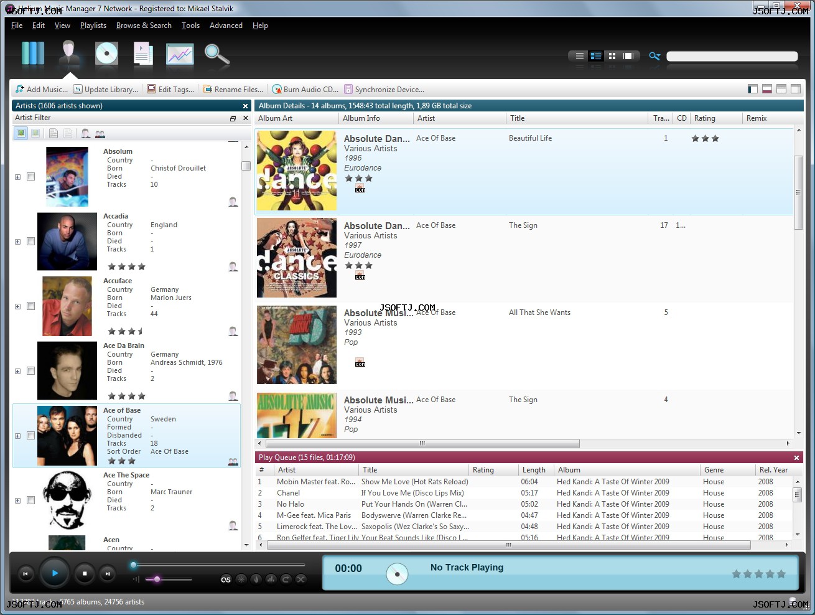Open the Tools menu
The image size is (815, 615).
(x=190, y=26)
